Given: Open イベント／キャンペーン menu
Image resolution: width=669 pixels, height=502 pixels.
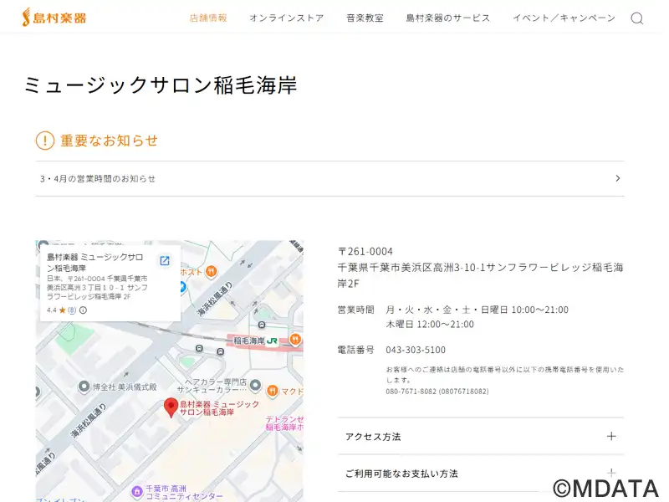Looking at the screenshot, I should click(564, 18).
